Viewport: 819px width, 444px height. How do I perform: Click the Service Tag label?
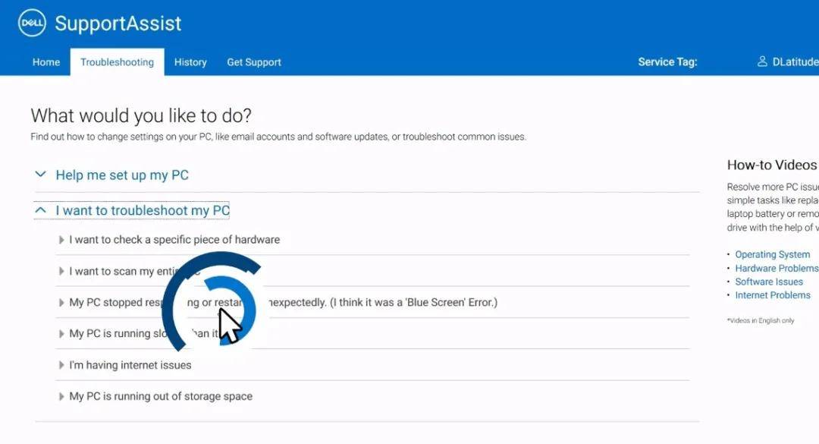[667, 61]
